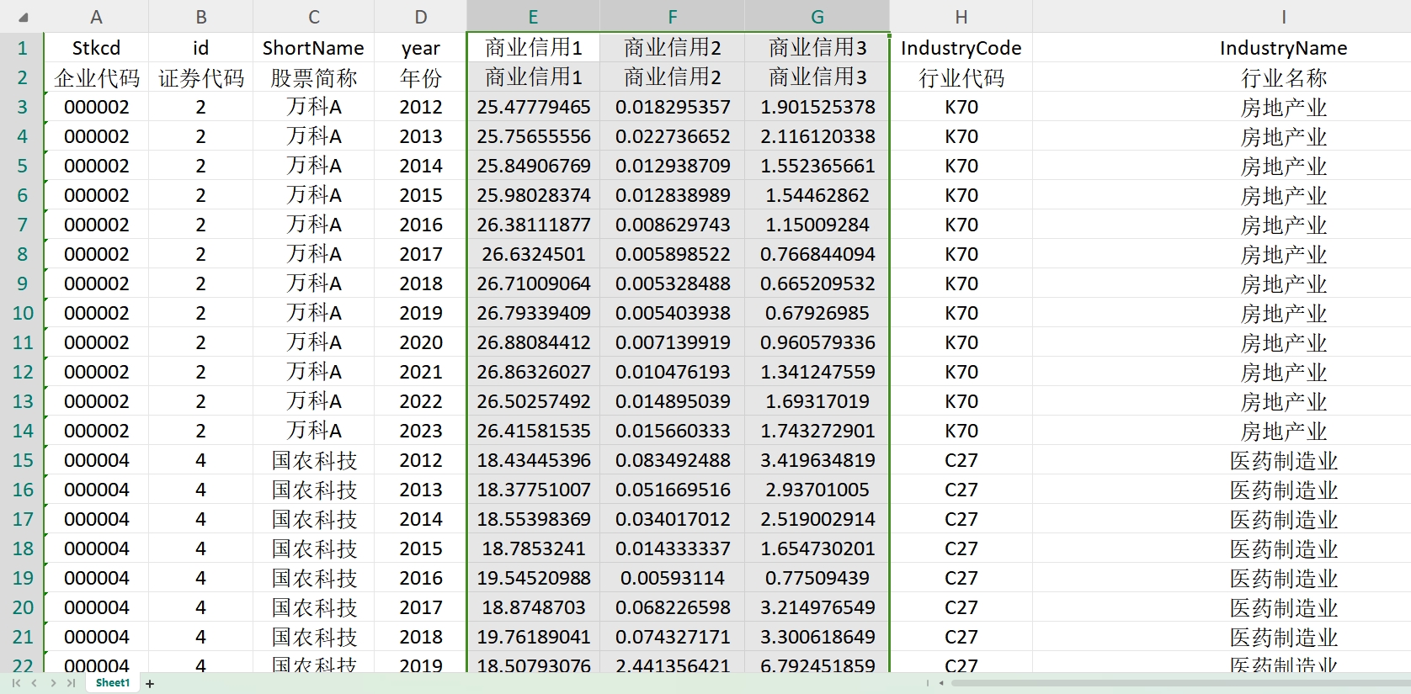Click "商业信用3" in row 1
Image resolution: width=1411 pixels, height=694 pixels.
tap(817, 48)
